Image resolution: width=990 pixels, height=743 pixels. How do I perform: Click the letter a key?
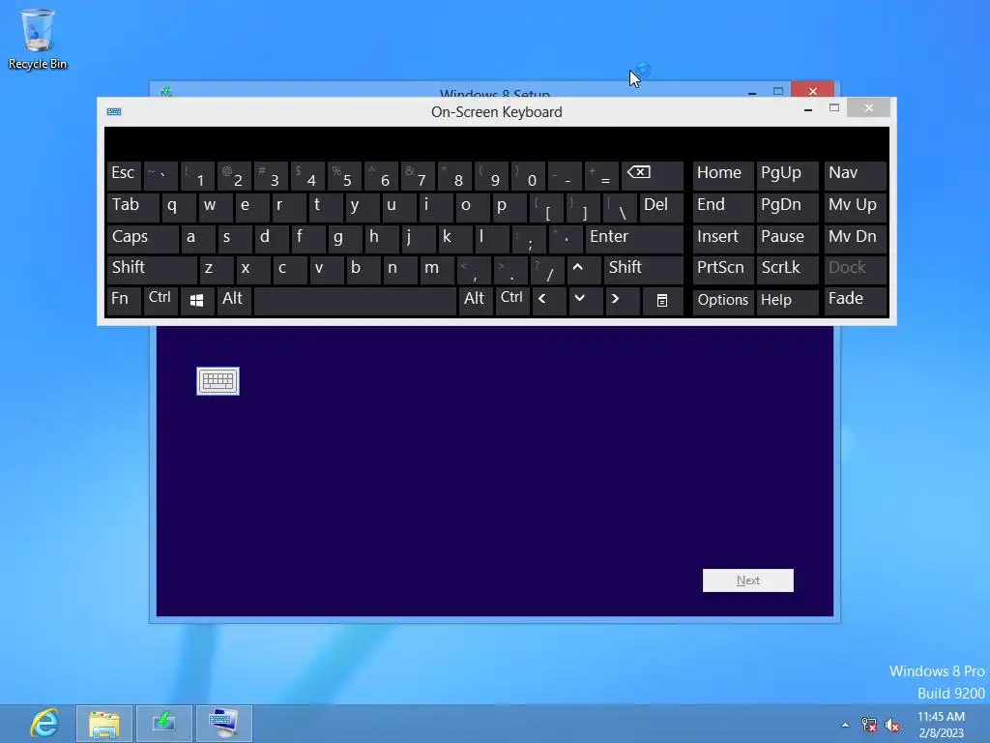click(197, 238)
